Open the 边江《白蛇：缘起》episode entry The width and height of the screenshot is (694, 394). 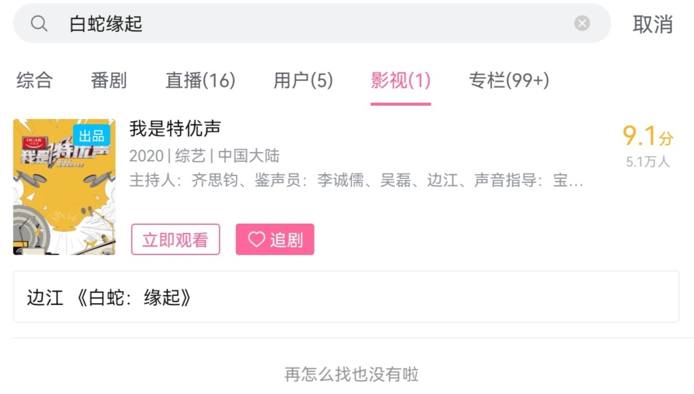[x=346, y=297]
